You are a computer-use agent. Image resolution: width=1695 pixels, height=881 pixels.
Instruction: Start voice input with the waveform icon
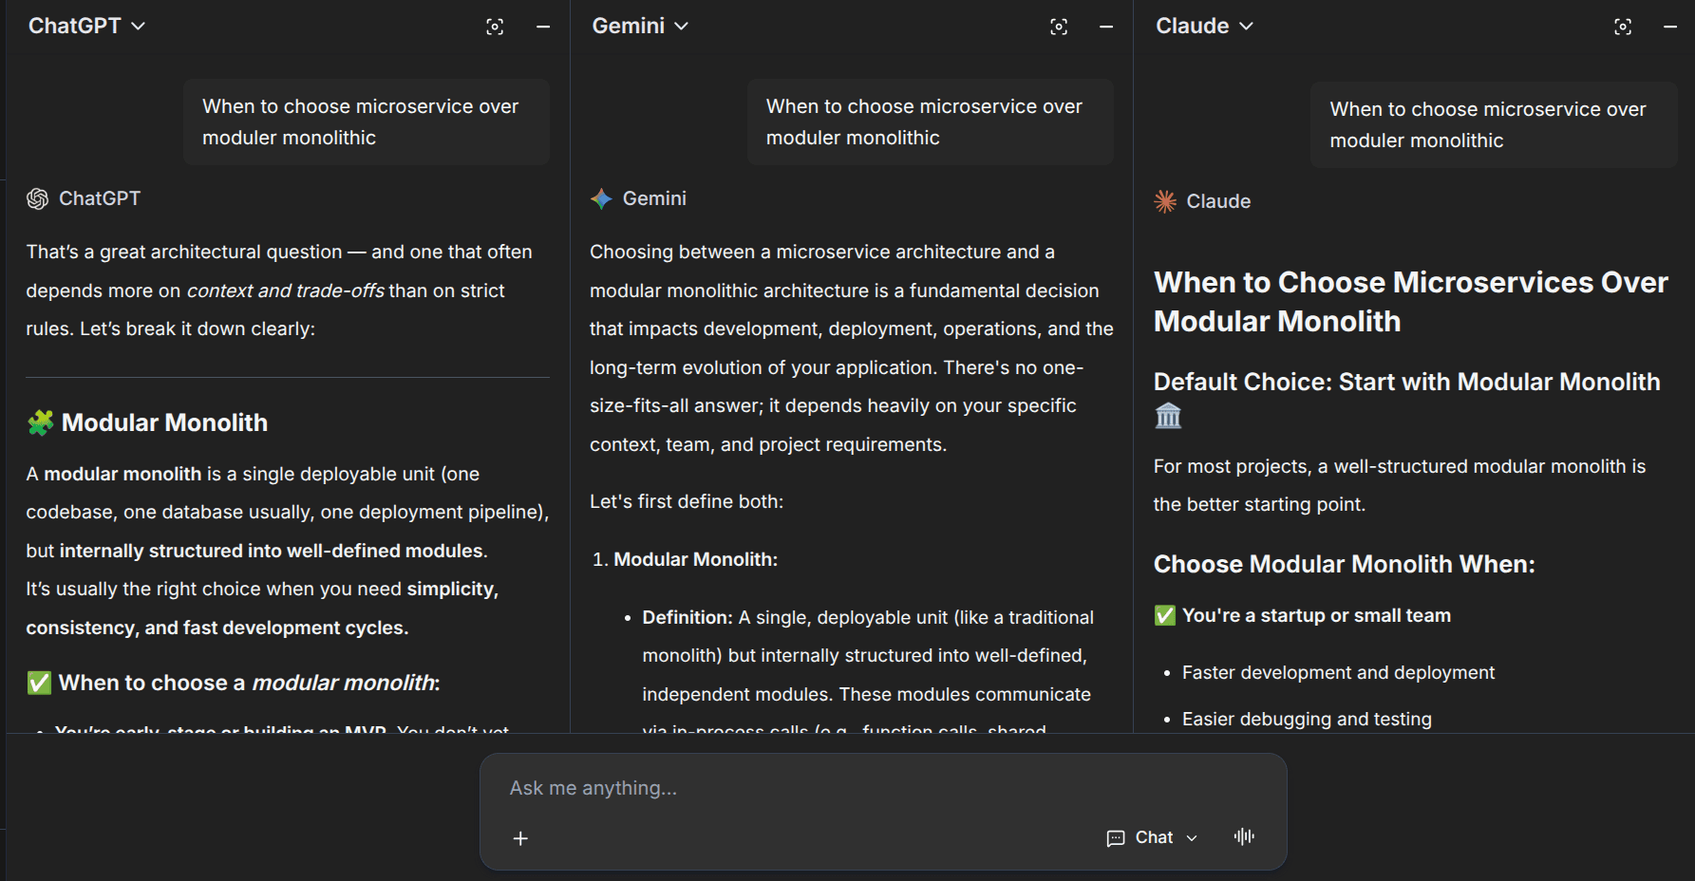(x=1244, y=836)
